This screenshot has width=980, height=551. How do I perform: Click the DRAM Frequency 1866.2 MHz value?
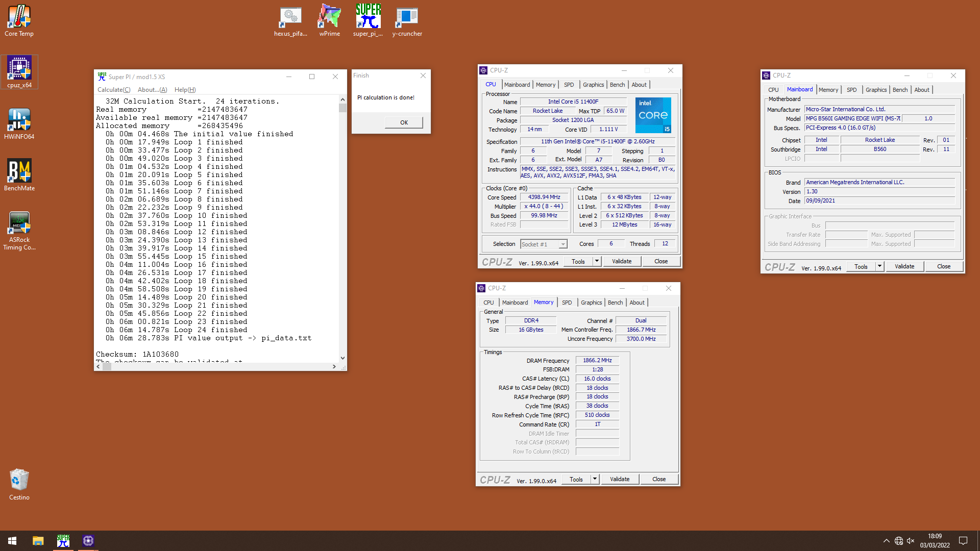tap(597, 360)
